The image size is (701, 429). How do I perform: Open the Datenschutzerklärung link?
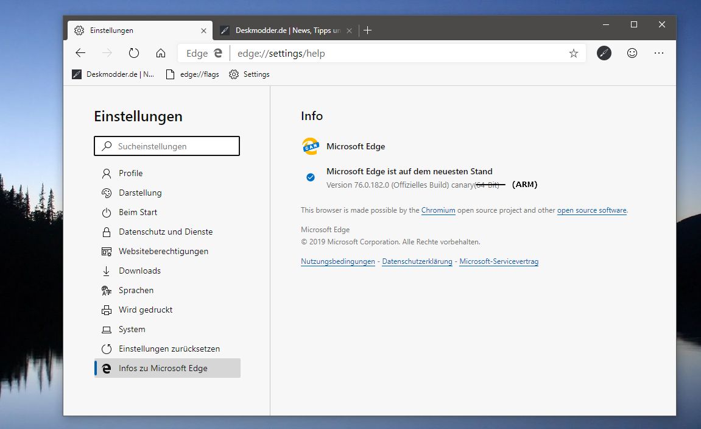point(417,261)
